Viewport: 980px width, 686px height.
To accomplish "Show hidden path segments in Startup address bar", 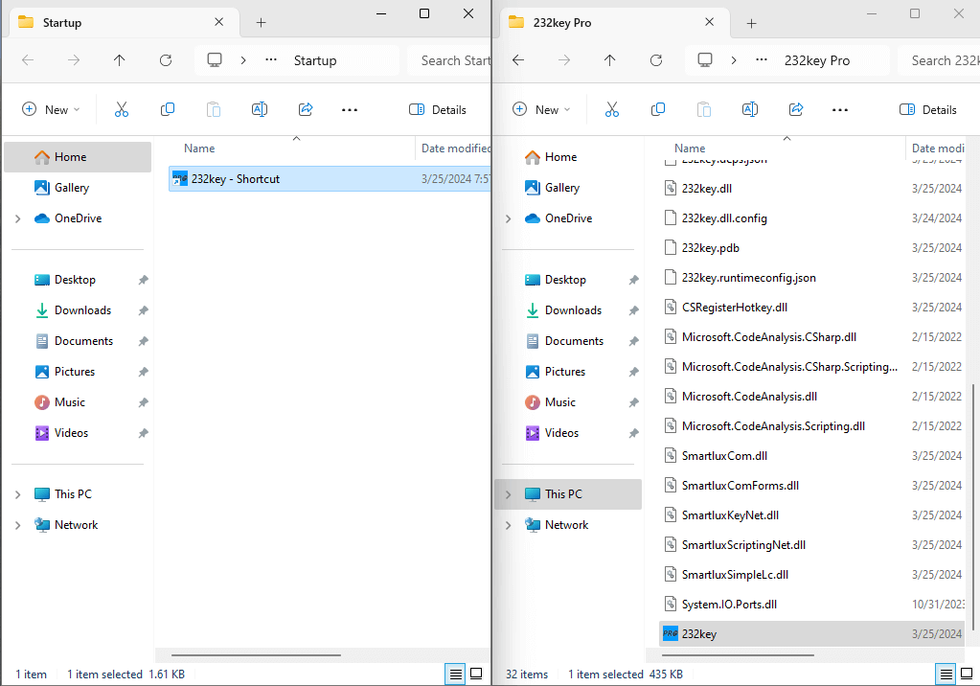I will coord(270,60).
